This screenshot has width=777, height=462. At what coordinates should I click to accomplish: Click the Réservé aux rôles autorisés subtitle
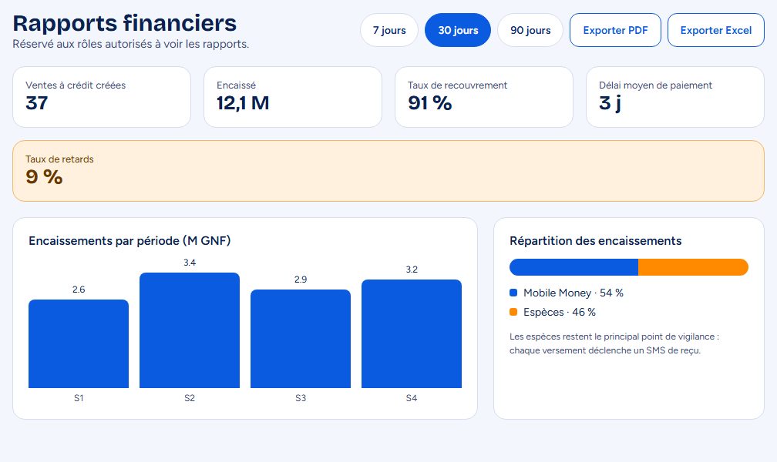click(x=131, y=44)
